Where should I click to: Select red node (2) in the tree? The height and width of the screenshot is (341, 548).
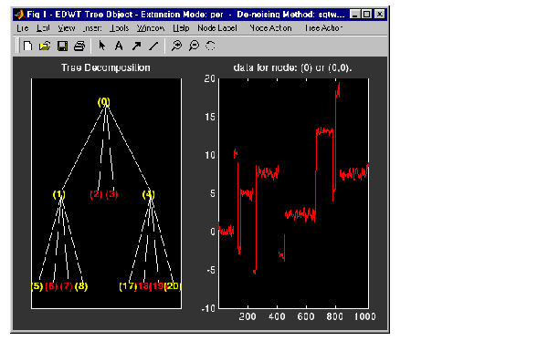point(96,194)
